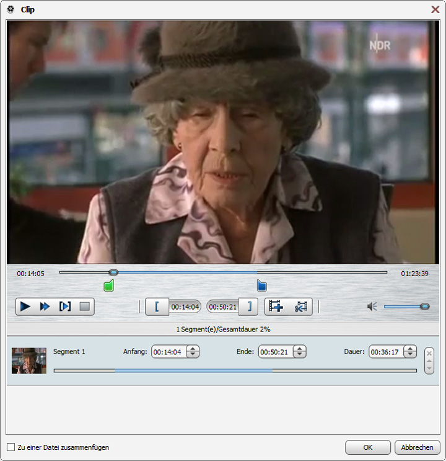The width and height of the screenshot is (446, 461).
Task: Click the Ende time input field
Action: (276, 352)
